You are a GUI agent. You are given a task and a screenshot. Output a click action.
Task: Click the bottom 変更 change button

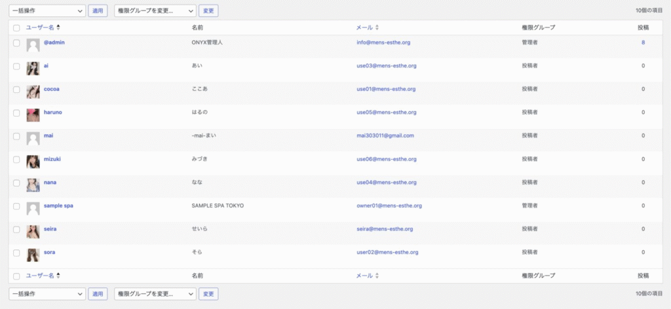coord(208,295)
